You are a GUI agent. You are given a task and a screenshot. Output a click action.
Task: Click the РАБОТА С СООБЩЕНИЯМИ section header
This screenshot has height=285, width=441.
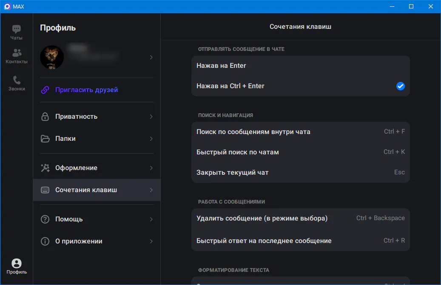click(x=231, y=202)
